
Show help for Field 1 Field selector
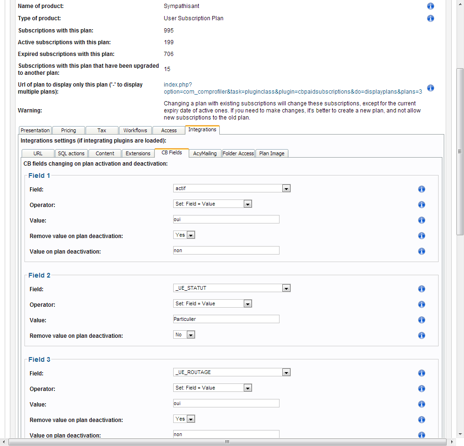pyautogui.click(x=421, y=189)
